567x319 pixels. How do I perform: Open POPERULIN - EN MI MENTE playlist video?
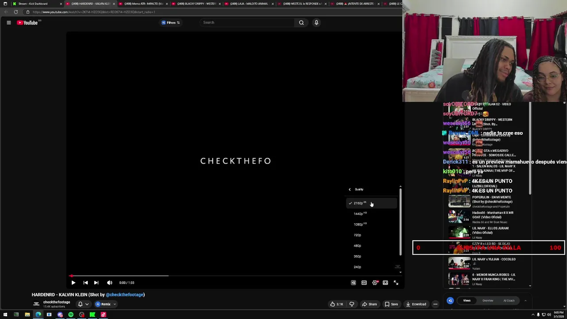487,202
